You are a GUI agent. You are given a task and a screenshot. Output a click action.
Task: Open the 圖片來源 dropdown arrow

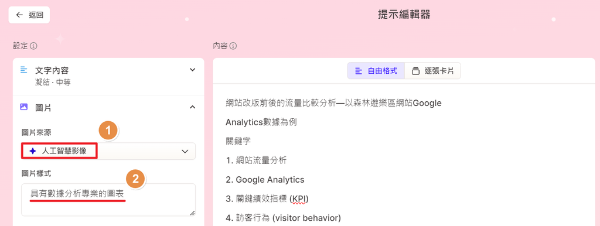tap(185, 152)
